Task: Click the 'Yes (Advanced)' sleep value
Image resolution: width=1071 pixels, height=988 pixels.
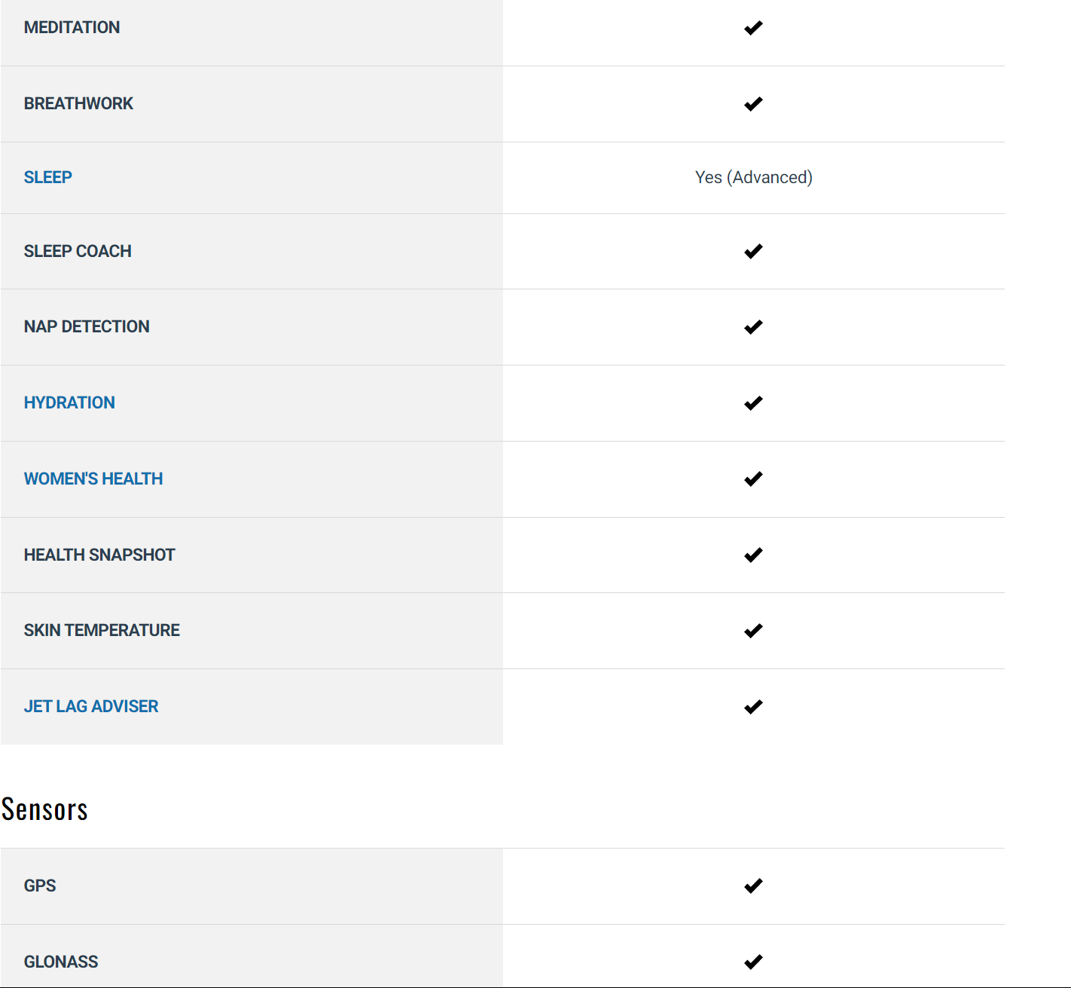Action: 754,177
